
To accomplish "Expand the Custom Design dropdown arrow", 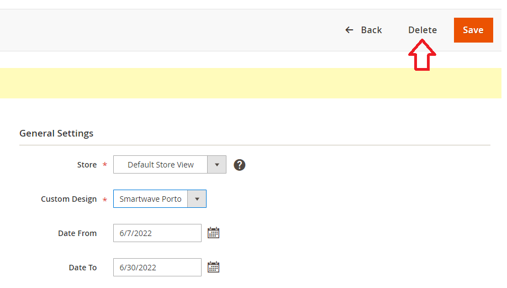I will pos(197,198).
